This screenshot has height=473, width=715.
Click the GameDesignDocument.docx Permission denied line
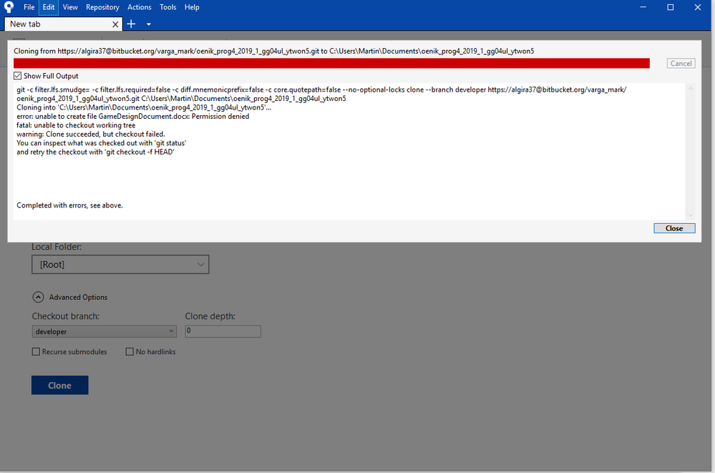(x=133, y=117)
